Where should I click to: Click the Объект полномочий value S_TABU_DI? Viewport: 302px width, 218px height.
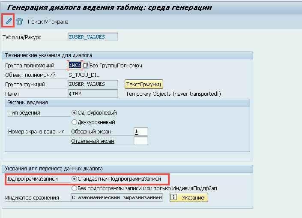84,75
